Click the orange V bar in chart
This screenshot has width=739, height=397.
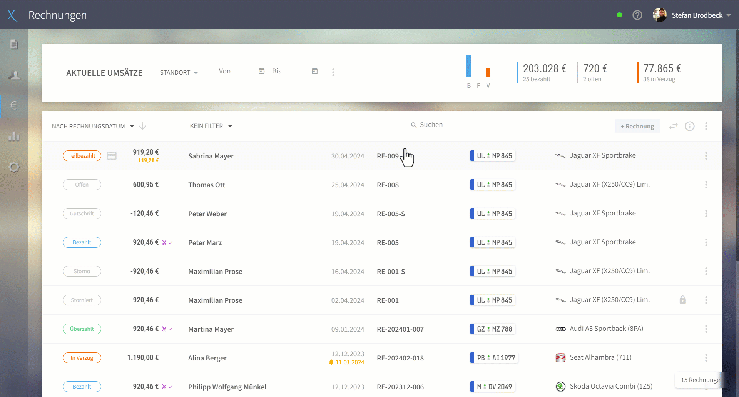(488, 73)
